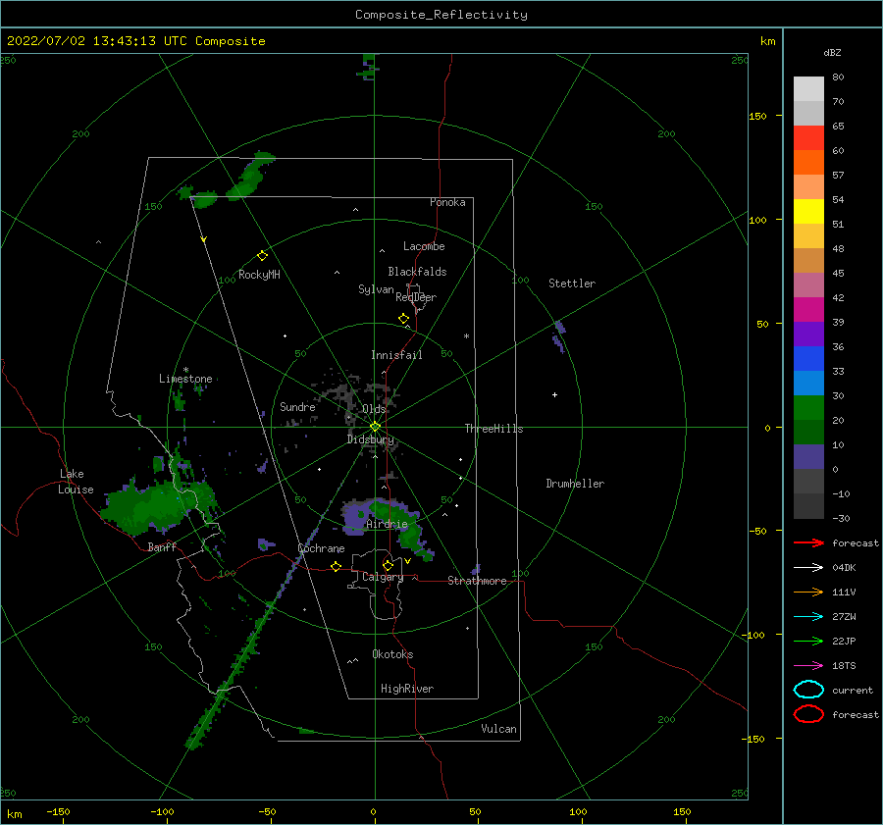Viewport: 883px width, 825px height.
Task: Click the current text beside cyan ellipse
Action: click(853, 690)
